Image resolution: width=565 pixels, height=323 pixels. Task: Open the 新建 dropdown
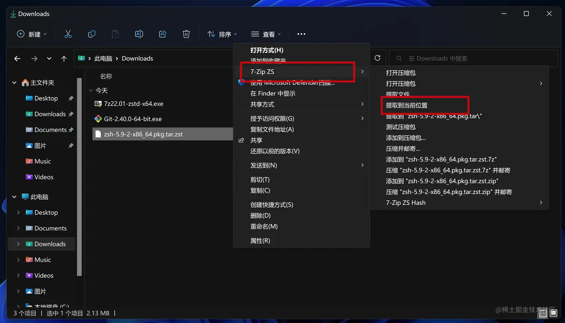(32, 34)
